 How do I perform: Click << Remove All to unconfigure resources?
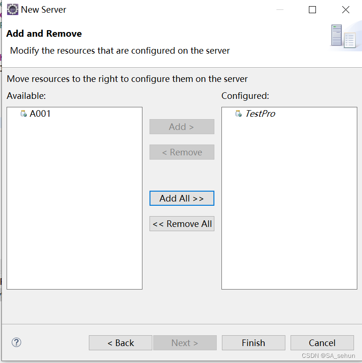181,224
